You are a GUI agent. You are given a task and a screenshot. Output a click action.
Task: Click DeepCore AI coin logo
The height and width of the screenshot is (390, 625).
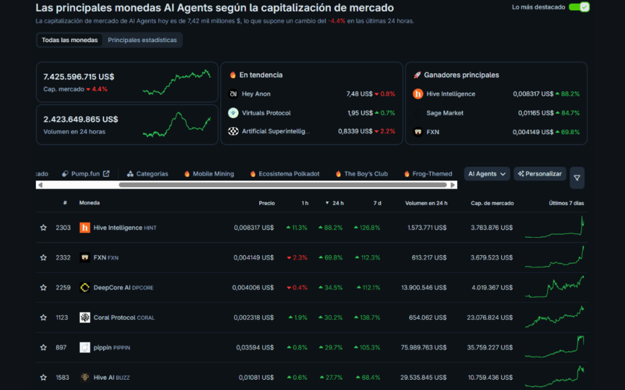[x=84, y=288]
